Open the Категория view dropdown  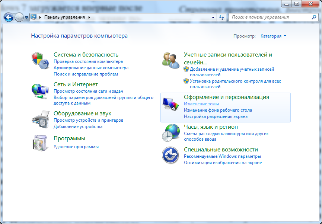(273, 36)
